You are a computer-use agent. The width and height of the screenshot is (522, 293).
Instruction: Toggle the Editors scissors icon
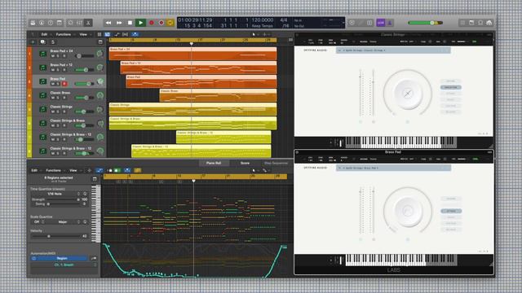point(88,23)
